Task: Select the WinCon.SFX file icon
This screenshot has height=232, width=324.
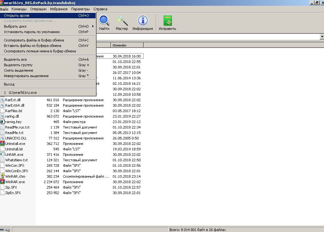Action: coord(2,165)
